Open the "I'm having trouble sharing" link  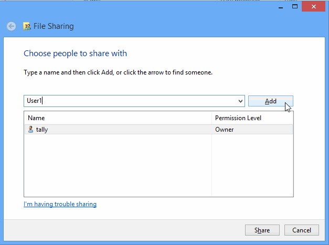[x=60, y=204]
